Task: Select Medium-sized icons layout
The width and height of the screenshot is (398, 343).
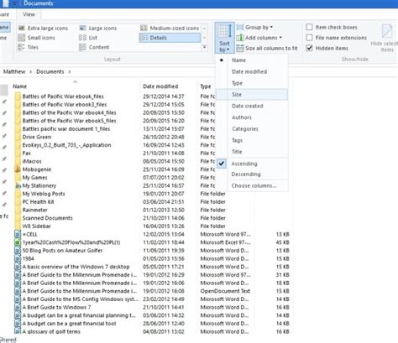Action: tap(170, 29)
